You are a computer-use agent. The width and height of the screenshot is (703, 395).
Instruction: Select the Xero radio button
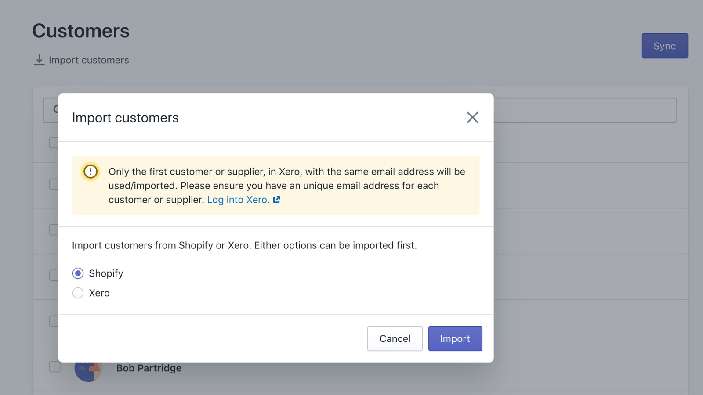point(78,293)
